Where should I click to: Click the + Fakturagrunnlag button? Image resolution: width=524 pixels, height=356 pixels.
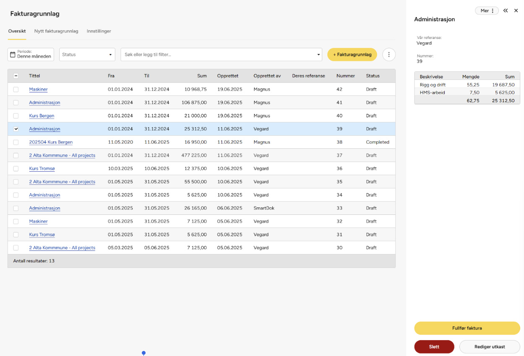pos(352,54)
